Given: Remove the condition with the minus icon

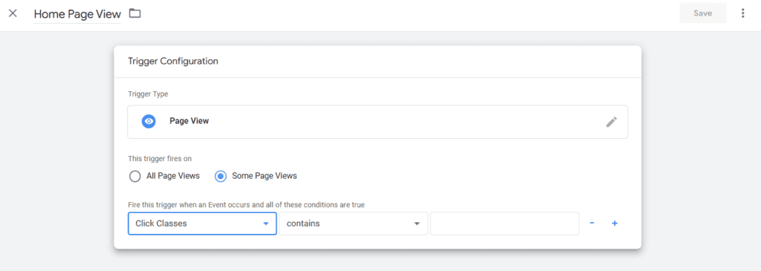Looking at the screenshot, I should (x=592, y=223).
